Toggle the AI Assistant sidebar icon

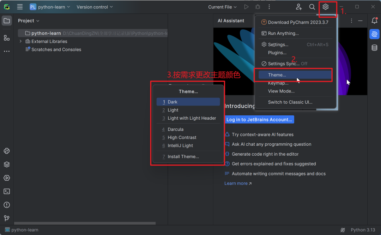(374, 34)
